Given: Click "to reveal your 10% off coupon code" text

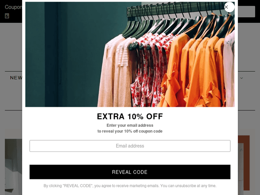Looking at the screenshot, I should click(x=130, y=131).
